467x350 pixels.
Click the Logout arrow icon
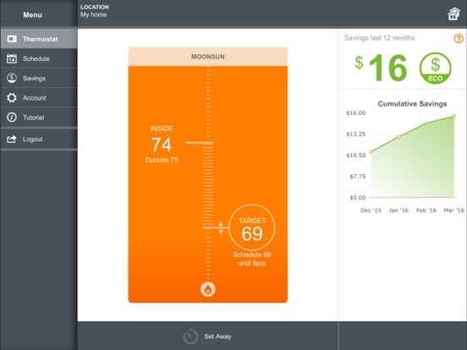12,139
